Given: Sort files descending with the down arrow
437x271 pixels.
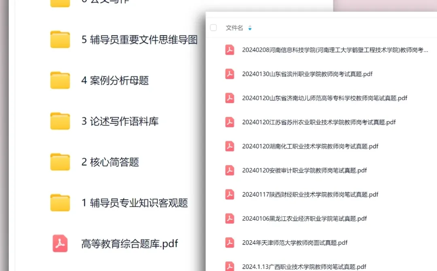Looking at the screenshot, I should pyautogui.click(x=250, y=30).
